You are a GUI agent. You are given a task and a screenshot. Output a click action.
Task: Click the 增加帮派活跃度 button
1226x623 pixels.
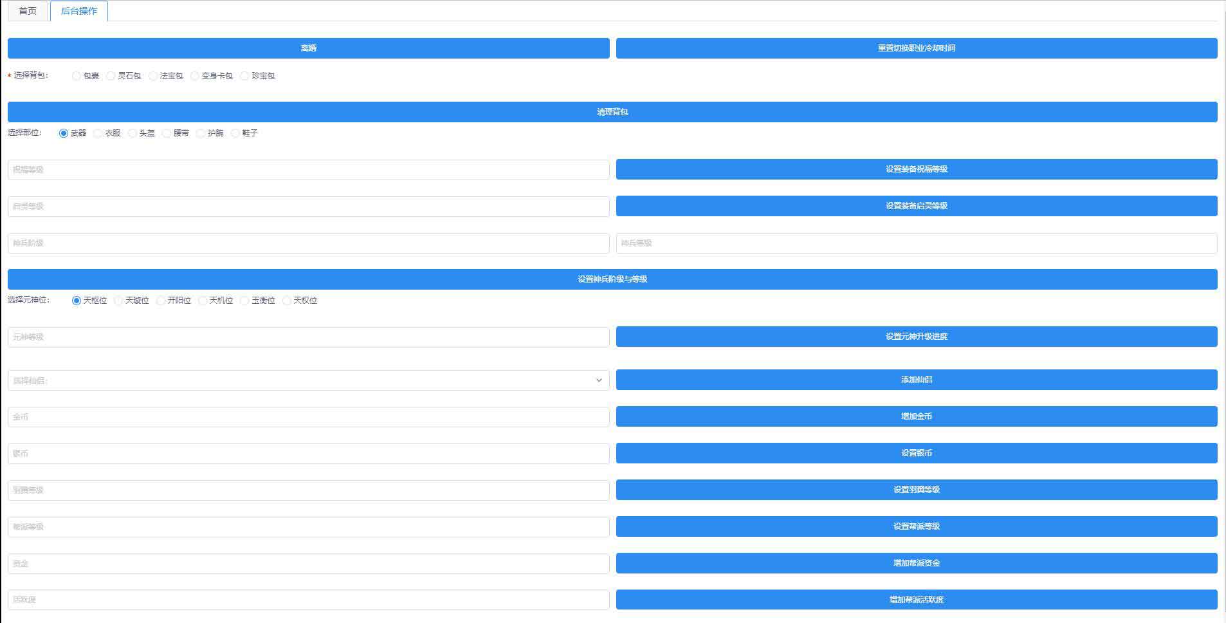(917, 600)
